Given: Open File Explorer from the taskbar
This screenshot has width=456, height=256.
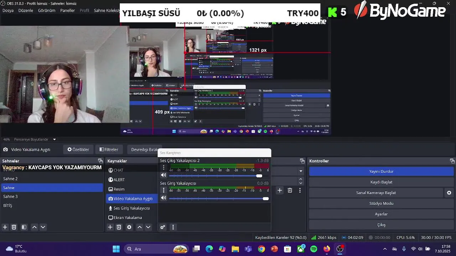Looking at the screenshot, I should pos(235,249).
